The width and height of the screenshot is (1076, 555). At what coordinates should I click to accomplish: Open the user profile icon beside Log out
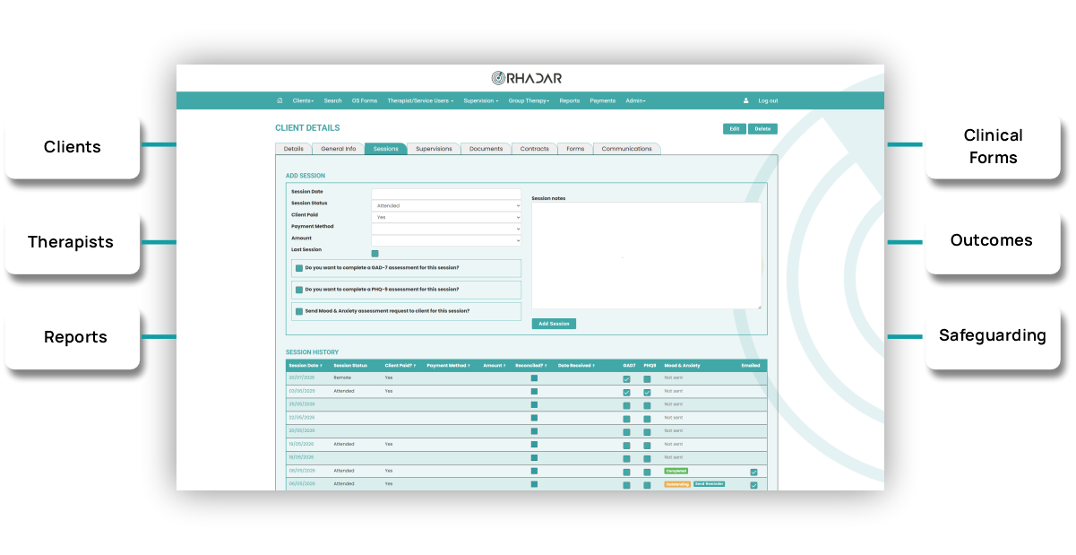pyautogui.click(x=745, y=100)
